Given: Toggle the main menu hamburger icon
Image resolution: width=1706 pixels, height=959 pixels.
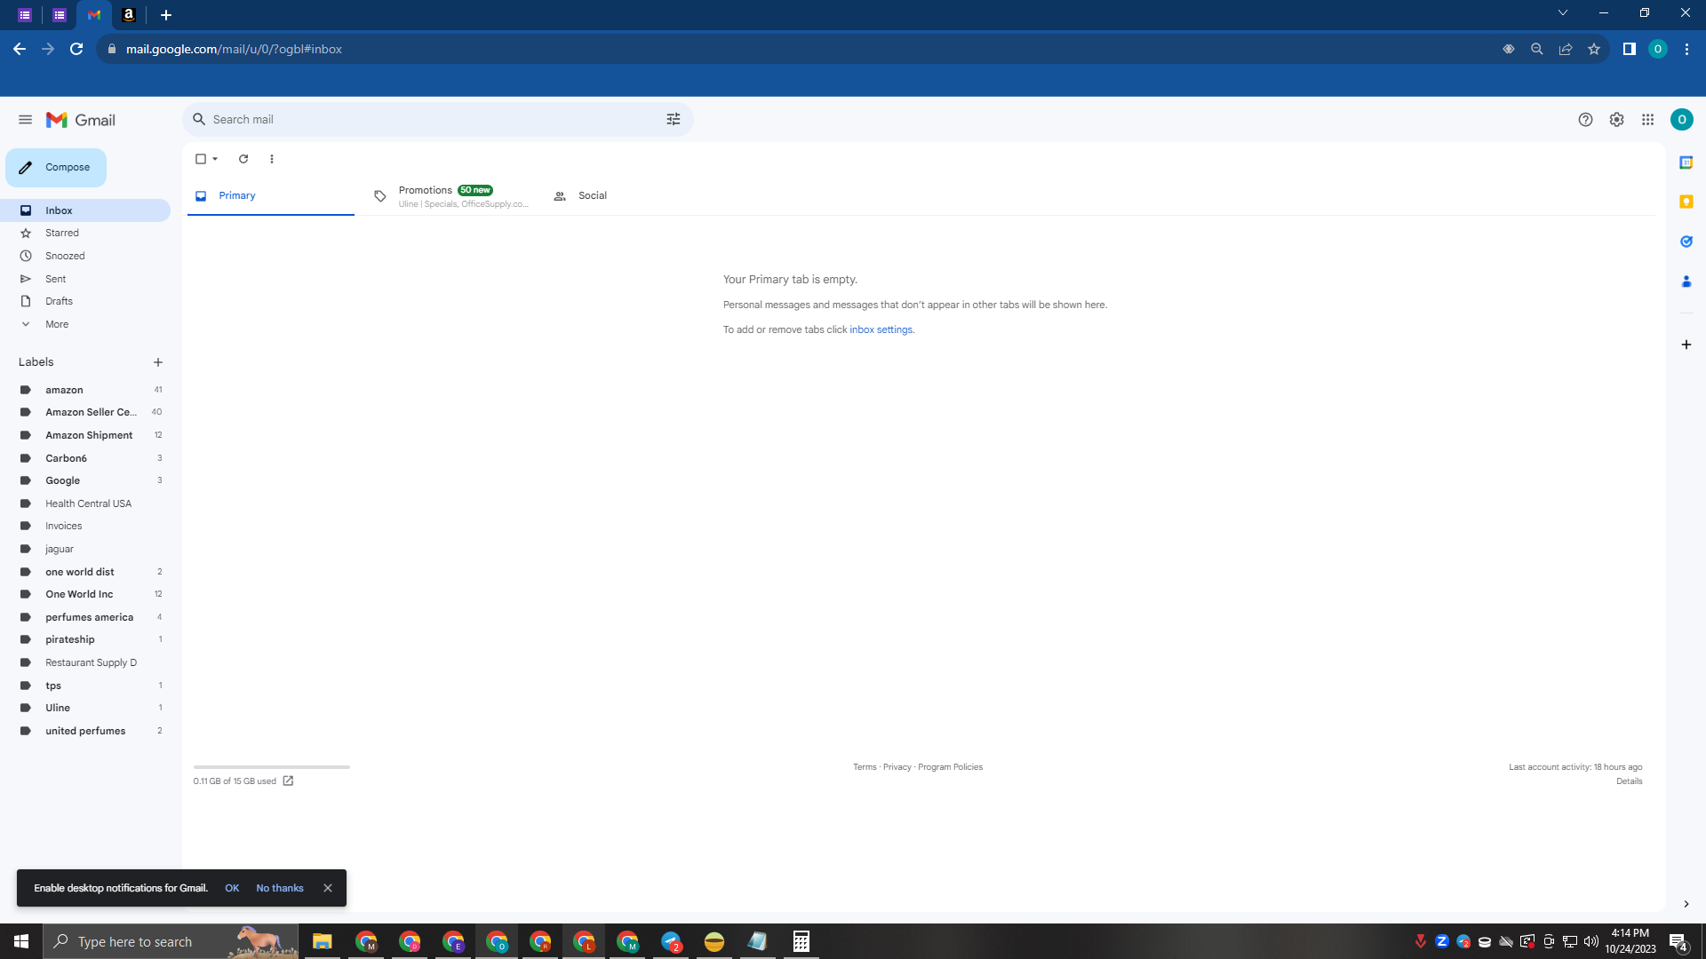Looking at the screenshot, I should (25, 120).
